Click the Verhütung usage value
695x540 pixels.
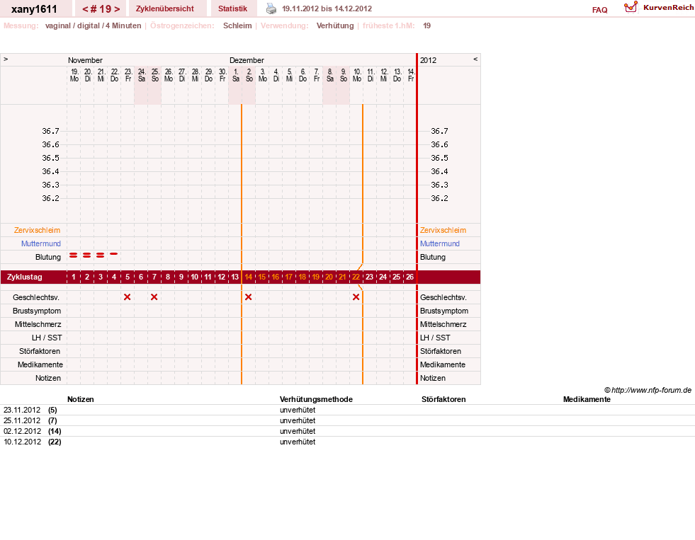335,25
